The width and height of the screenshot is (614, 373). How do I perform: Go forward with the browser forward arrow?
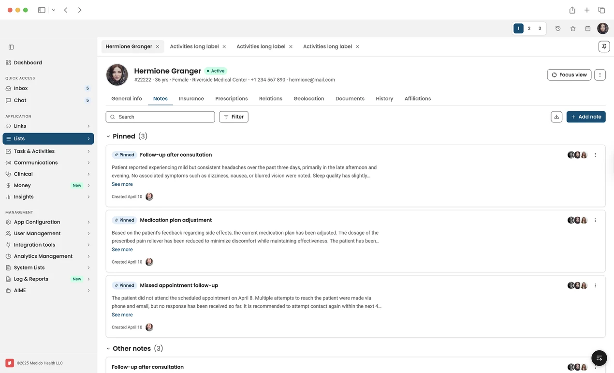tap(80, 10)
